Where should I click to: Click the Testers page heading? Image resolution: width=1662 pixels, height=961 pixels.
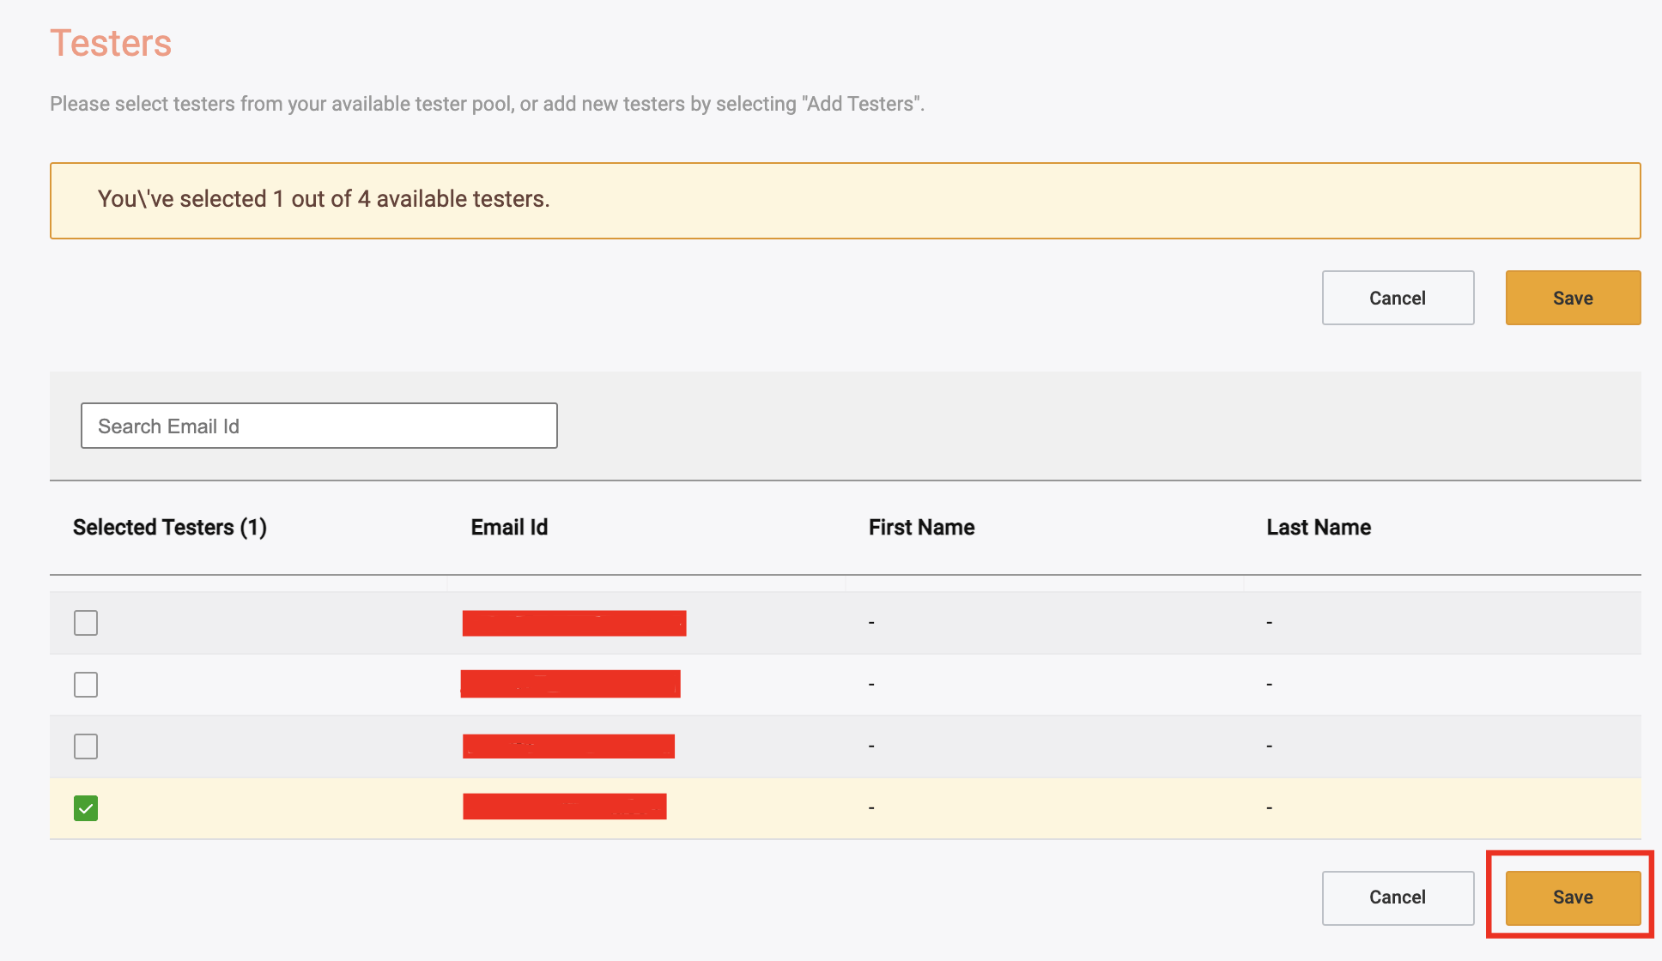(111, 42)
